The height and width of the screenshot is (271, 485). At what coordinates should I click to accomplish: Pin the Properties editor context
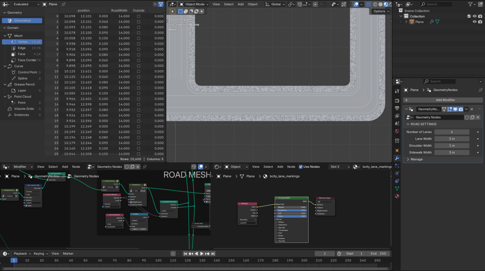(x=480, y=90)
